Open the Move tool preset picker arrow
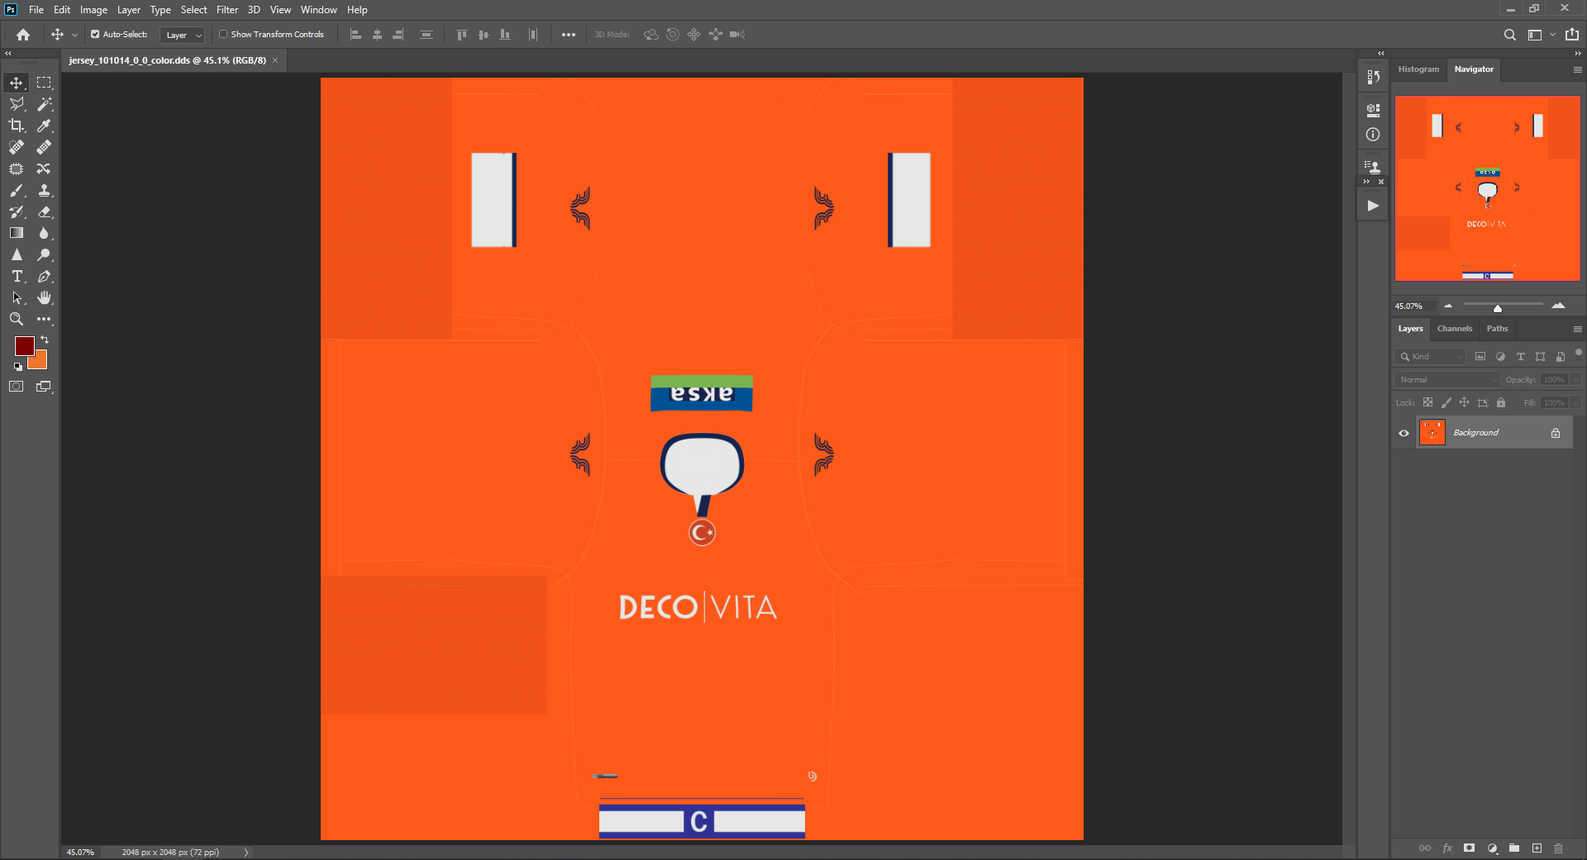Screen dimensions: 1587x860 75,35
